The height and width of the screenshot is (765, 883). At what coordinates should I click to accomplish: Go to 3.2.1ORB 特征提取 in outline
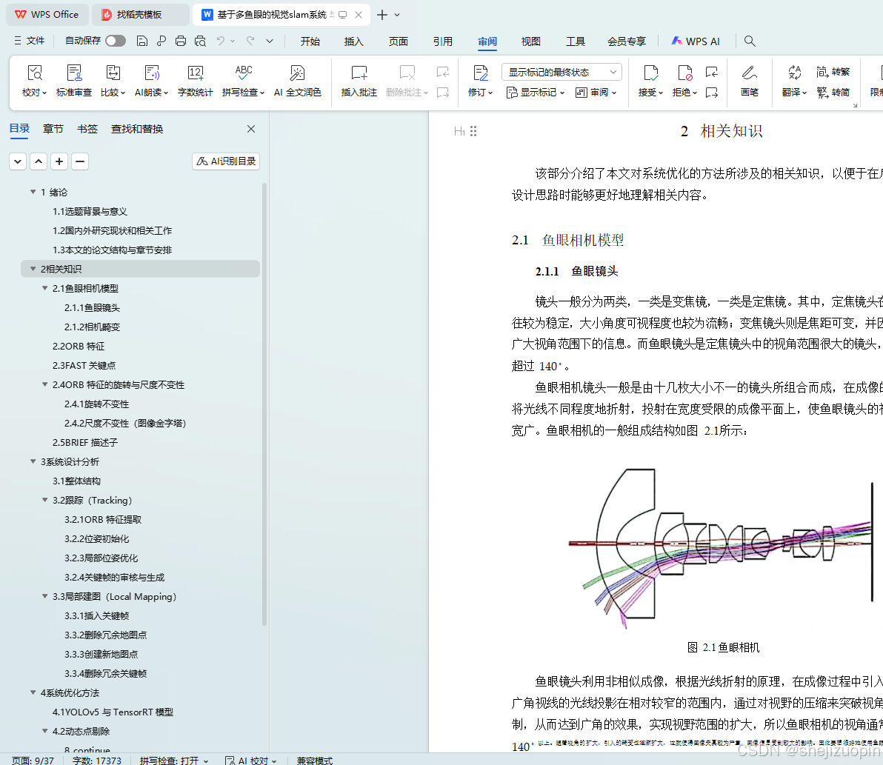coord(103,520)
